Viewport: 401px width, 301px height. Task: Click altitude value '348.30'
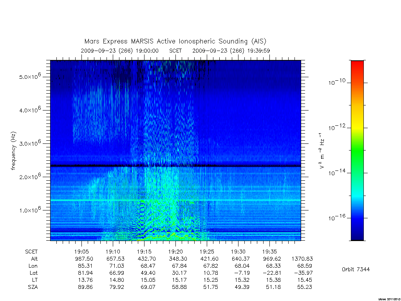(178, 259)
